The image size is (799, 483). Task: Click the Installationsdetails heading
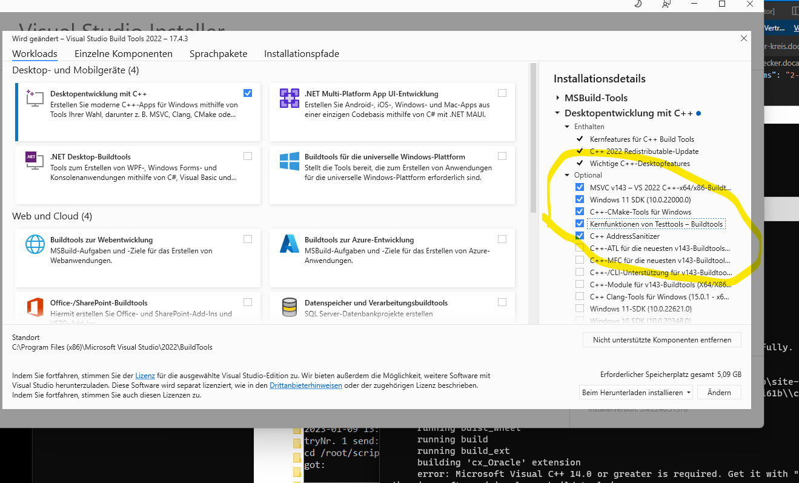[x=600, y=79]
